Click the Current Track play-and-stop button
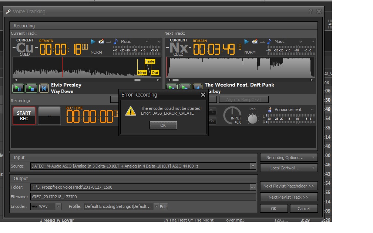The width and height of the screenshot is (373, 233). [31, 88]
